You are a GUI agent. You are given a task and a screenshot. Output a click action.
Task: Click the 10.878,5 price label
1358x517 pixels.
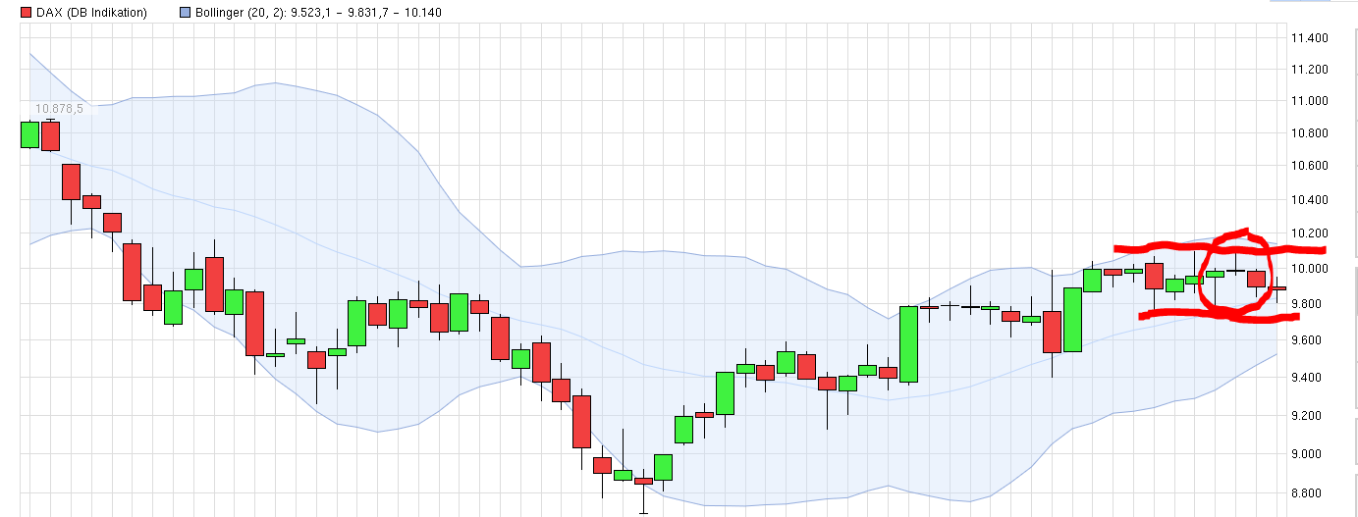coord(59,108)
